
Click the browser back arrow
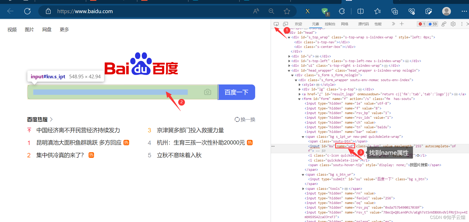pos(10,11)
